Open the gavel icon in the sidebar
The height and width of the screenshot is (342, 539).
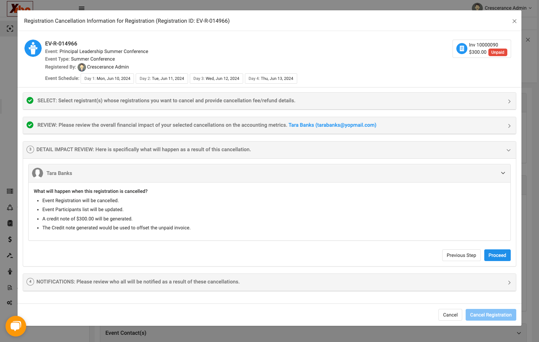click(x=10, y=255)
